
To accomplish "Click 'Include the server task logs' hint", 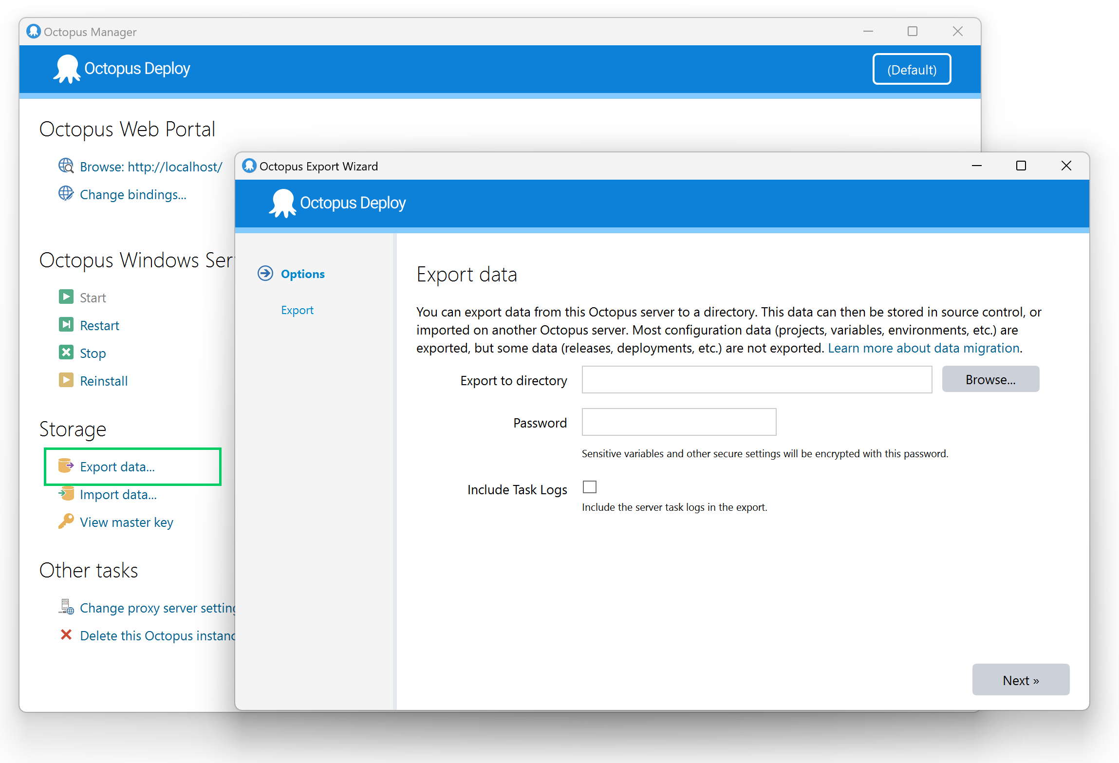I will (674, 507).
